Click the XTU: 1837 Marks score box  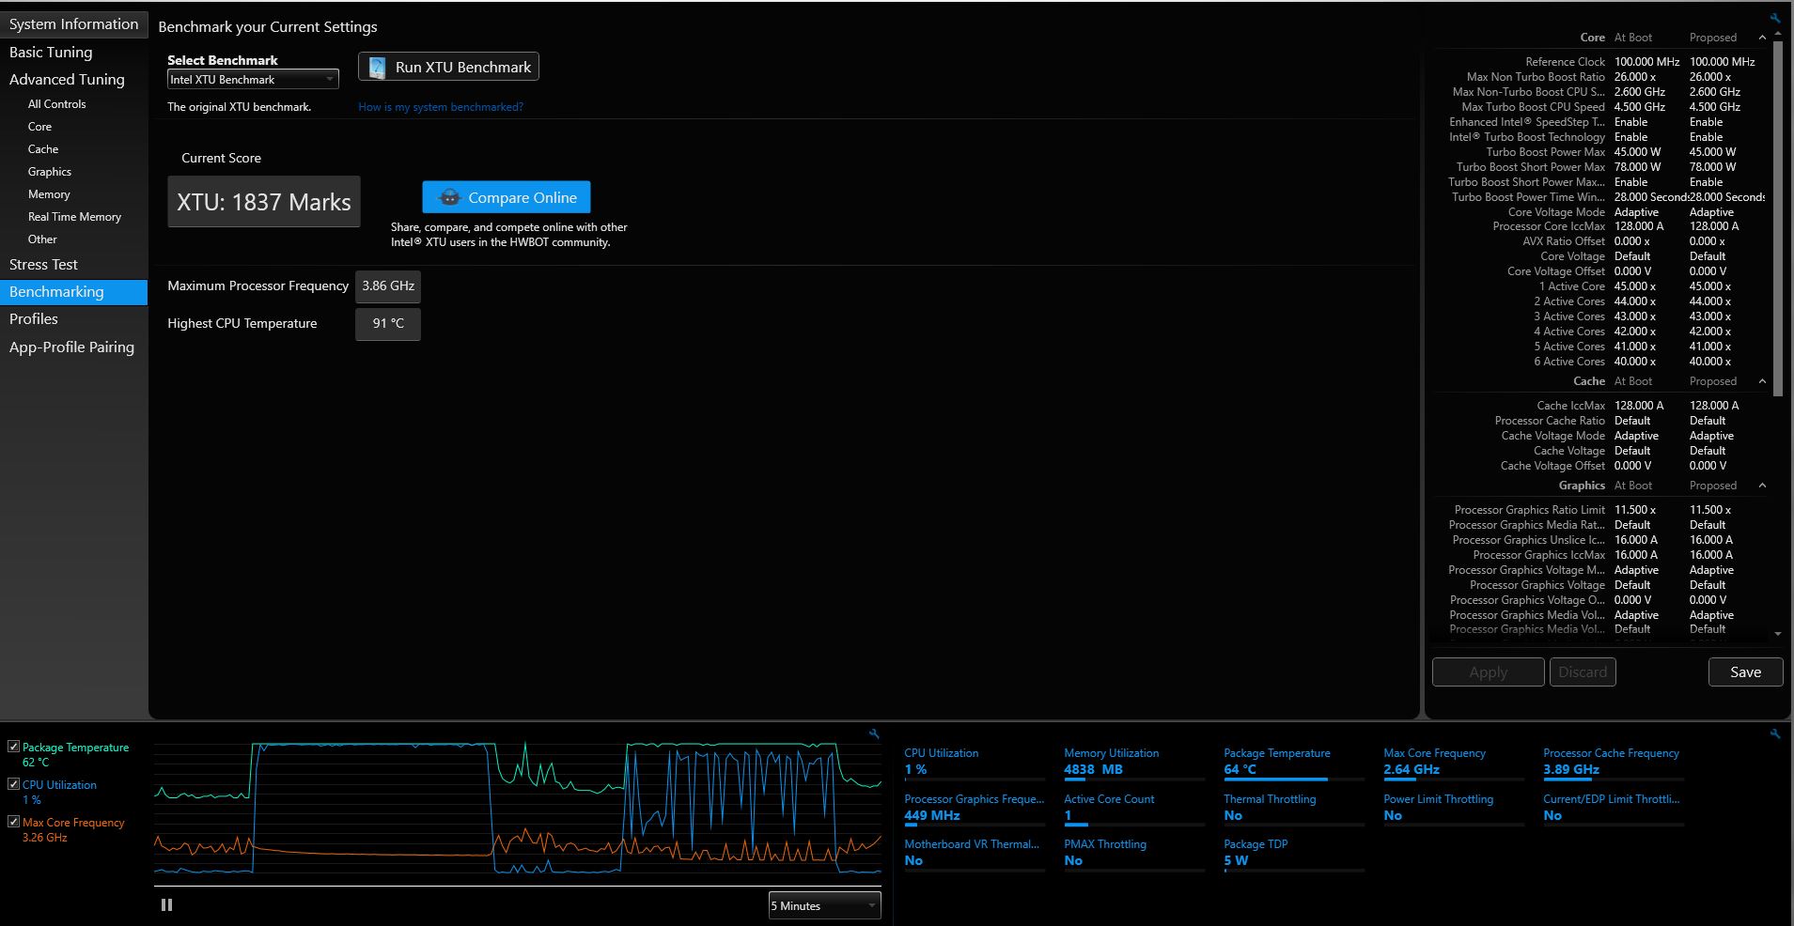pyautogui.click(x=264, y=202)
